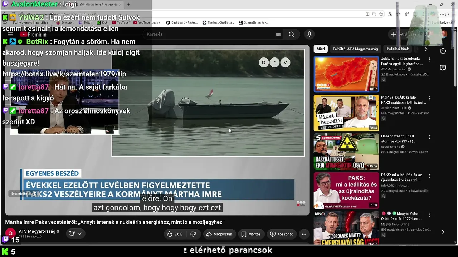This screenshot has width=458, height=257.
Task: Open the comments panel icon
Action: (443, 68)
